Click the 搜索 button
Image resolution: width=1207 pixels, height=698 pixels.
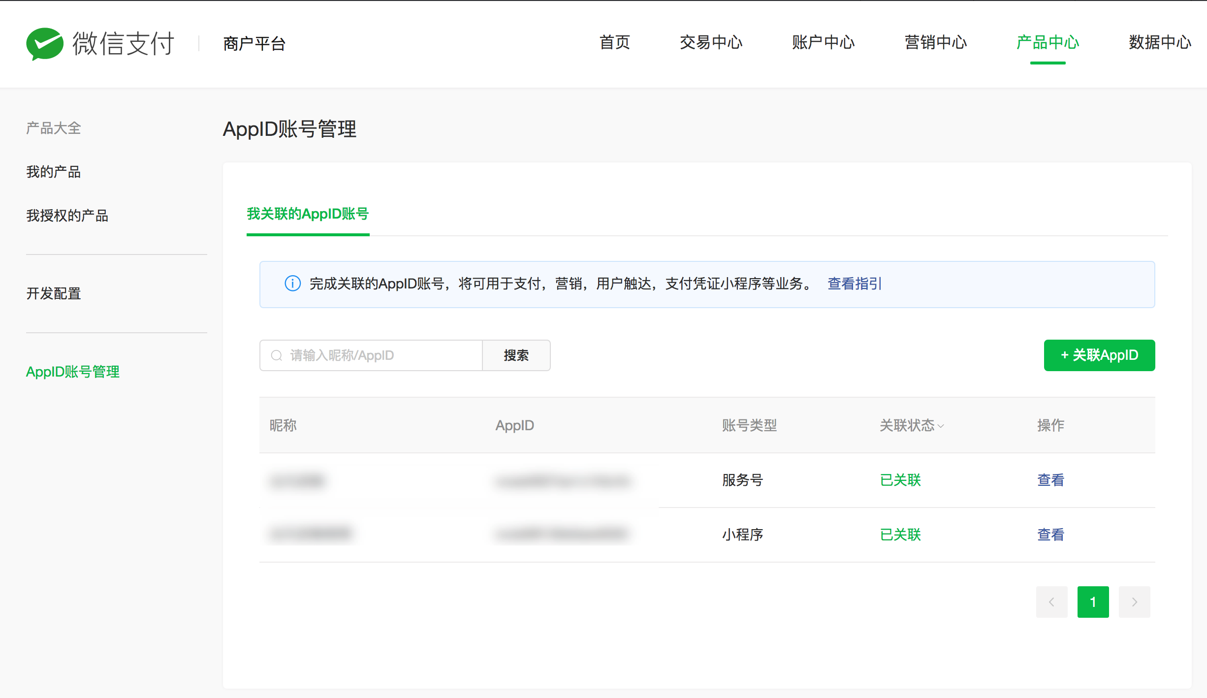click(x=516, y=355)
